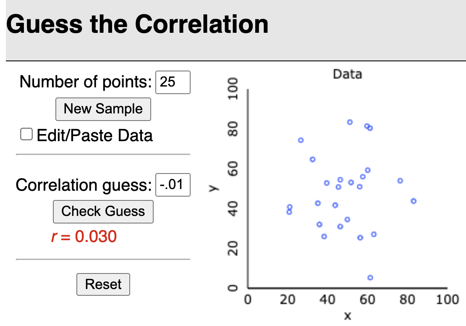
Task: Click the x-axis label below the plot
Action: tap(347, 316)
